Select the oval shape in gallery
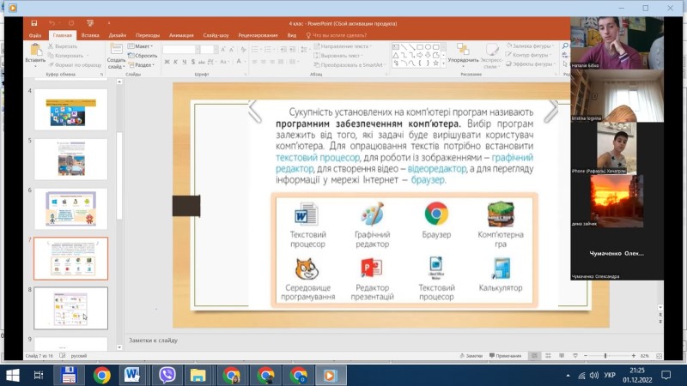This screenshot has width=687, height=386. click(x=428, y=47)
